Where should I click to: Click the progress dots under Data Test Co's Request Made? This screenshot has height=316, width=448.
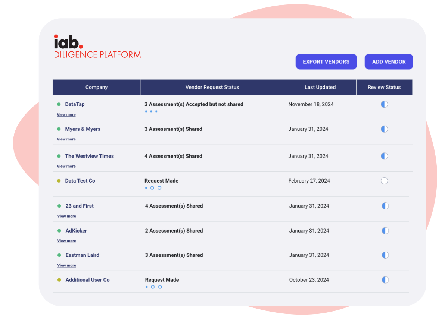(153, 188)
